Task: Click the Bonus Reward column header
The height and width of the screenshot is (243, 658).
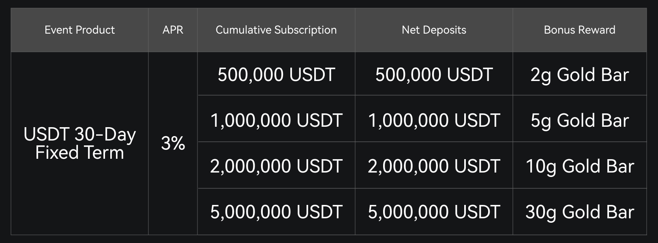Action: click(579, 30)
